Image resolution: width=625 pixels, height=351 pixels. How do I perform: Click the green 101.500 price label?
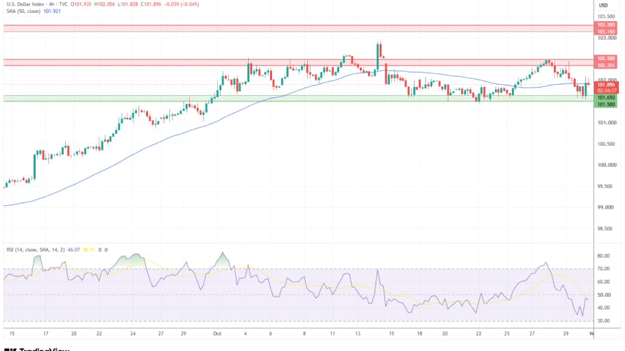(606, 104)
